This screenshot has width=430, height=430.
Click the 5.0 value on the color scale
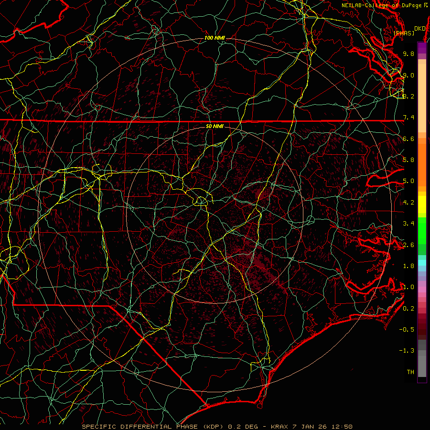(x=408, y=181)
